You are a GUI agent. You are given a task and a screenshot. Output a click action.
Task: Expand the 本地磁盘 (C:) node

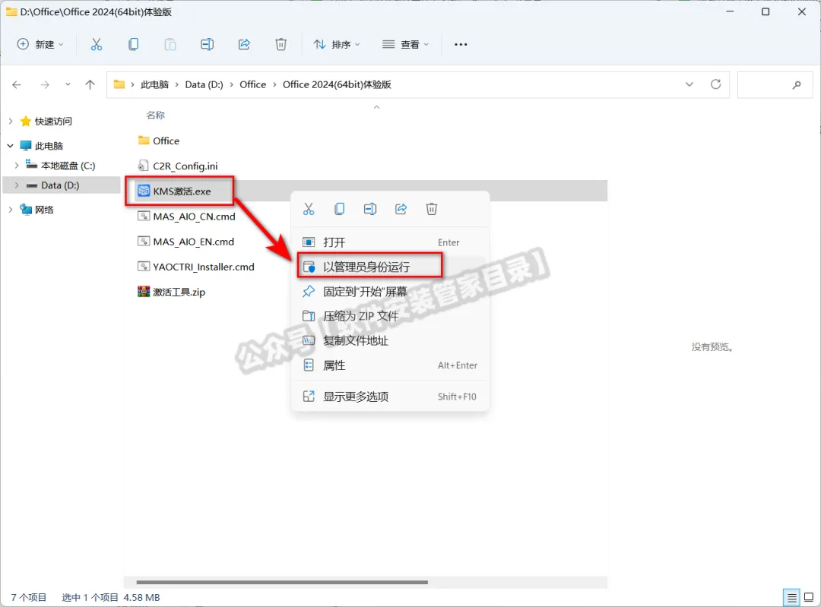[17, 166]
